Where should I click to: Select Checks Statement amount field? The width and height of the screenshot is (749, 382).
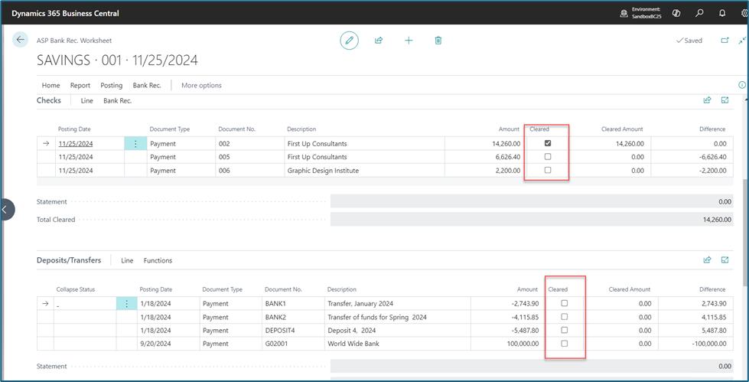coord(532,201)
